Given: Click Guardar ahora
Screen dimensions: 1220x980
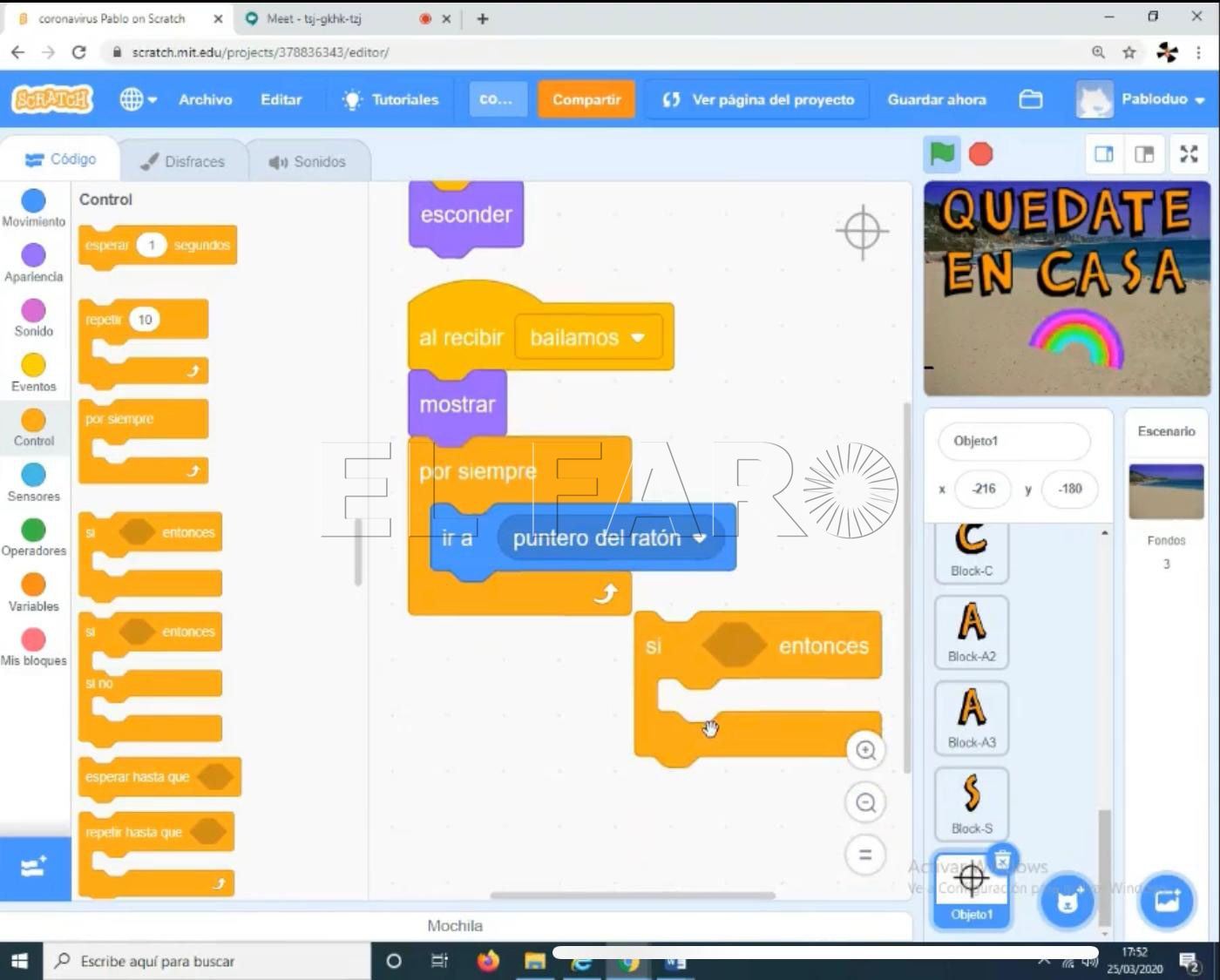Looking at the screenshot, I should pyautogui.click(x=937, y=99).
